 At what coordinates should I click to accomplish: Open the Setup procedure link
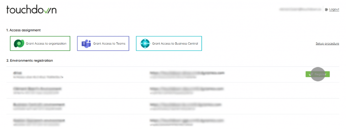pos(327,44)
